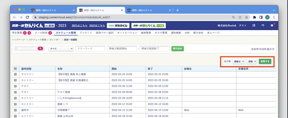Open the 昇順 sort order dropdown
This screenshot has width=288, height=118.
pos(252,61)
